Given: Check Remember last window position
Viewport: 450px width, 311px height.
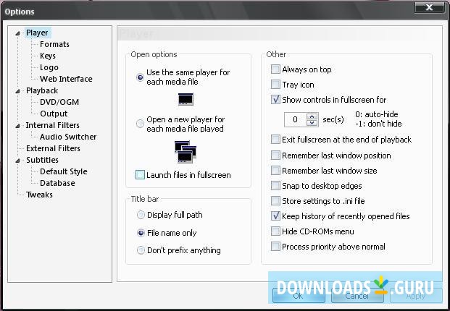Looking at the screenshot, I should coord(275,155).
